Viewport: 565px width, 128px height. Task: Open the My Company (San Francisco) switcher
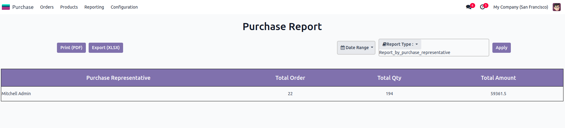pyautogui.click(x=520, y=7)
